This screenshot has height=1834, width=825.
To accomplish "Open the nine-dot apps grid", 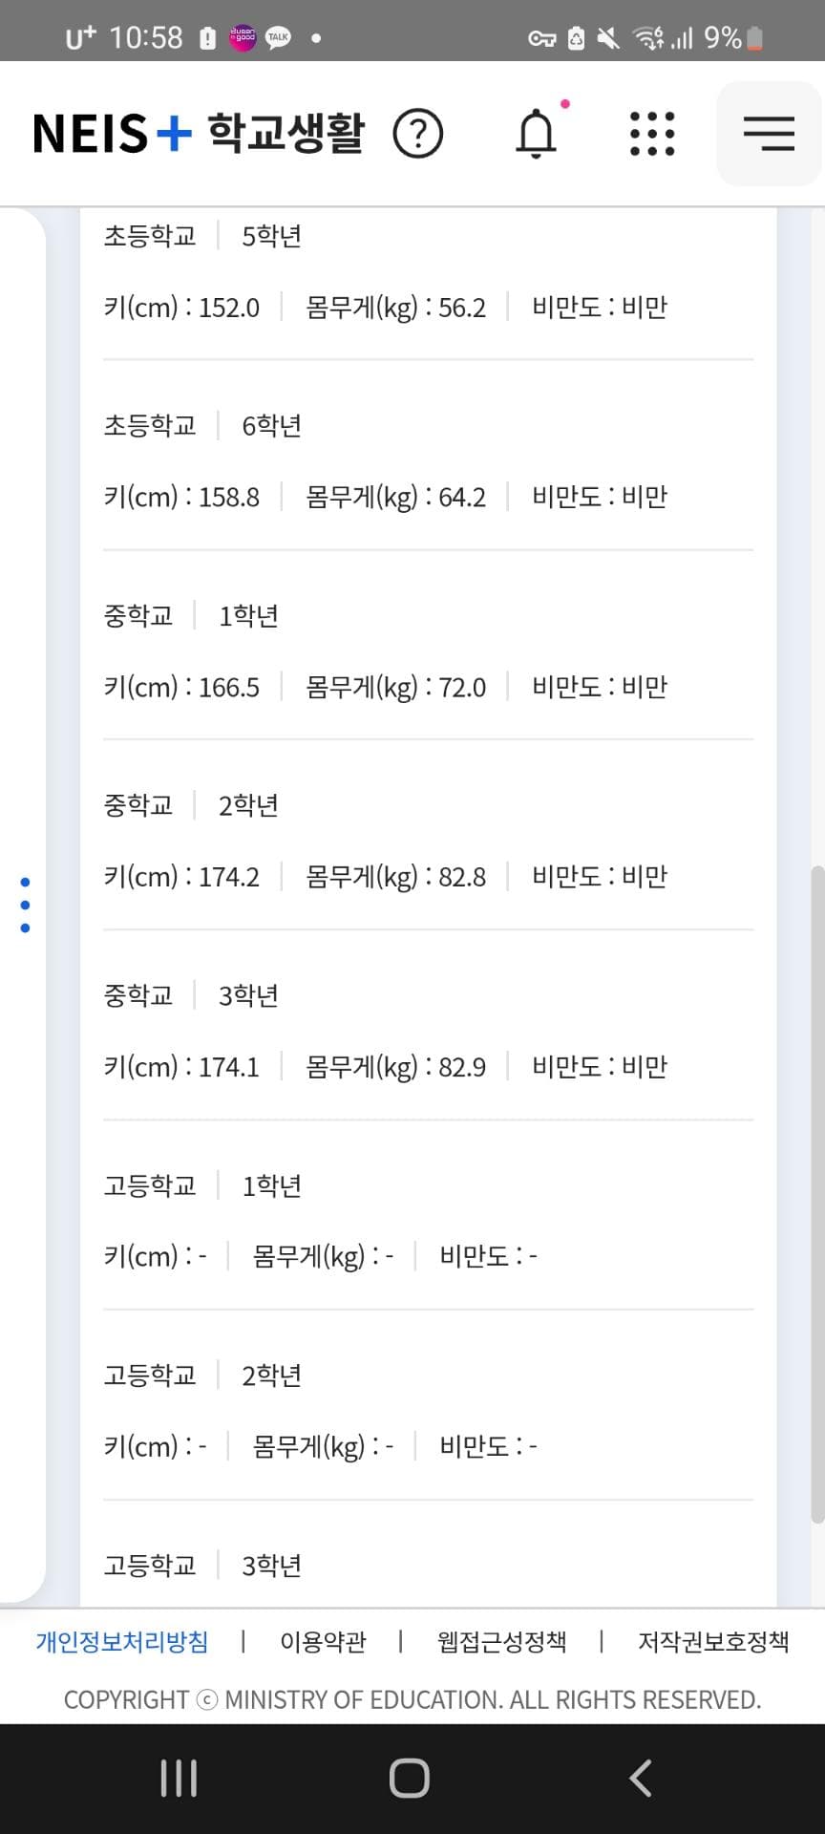I will [652, 134].
